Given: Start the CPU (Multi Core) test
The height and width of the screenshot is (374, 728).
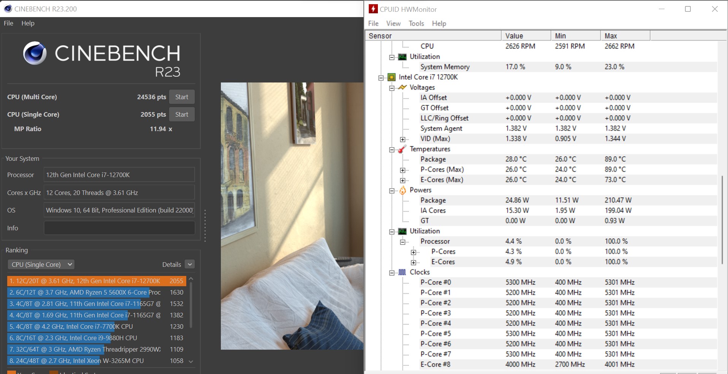Looking at the screenshot, I should 182,97.
